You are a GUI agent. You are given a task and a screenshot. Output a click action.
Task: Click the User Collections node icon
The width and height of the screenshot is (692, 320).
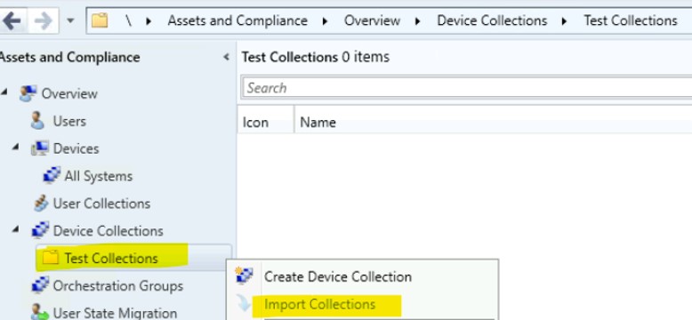tap(41, 204)
